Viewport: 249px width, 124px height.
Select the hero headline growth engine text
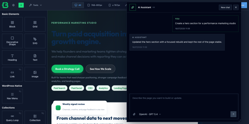pos(76,42)
